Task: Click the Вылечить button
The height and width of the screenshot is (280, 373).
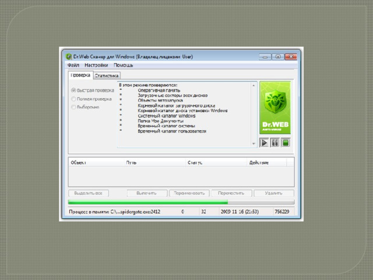Action: (x=147, y=193)
